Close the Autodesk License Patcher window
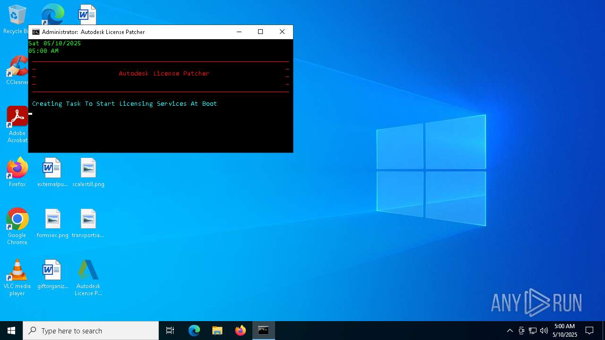 pyautogui.click(x=282, y=32)
